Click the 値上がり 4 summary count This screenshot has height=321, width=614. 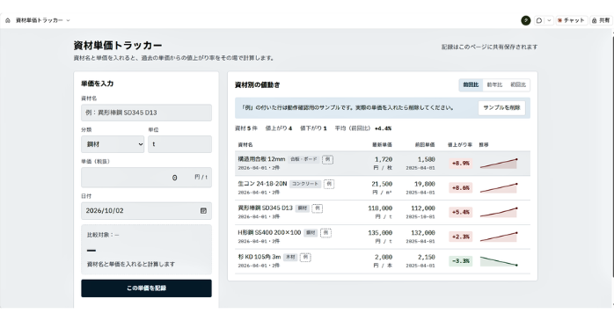point(279,128)
